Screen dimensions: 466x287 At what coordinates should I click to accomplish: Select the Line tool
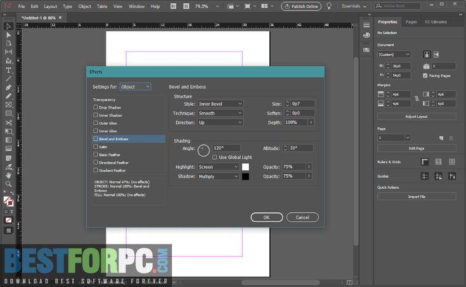[8, 79]
